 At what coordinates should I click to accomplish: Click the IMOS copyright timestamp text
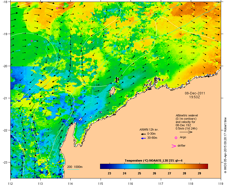(x=225, y=145)
